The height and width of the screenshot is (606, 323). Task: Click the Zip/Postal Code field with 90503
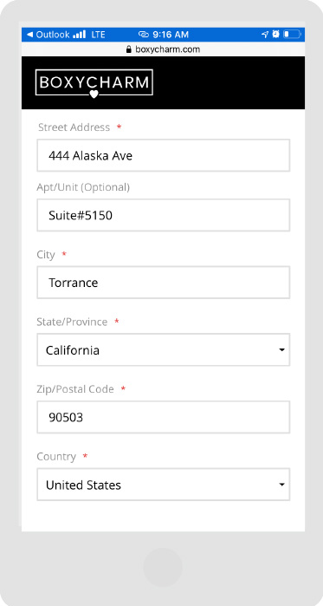pos(164,417)
